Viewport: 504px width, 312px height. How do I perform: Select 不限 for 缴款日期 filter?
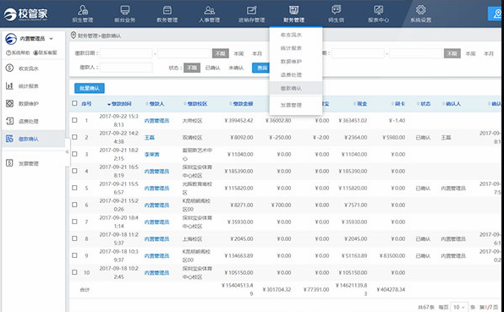pyautogui.click(x=220, y=53)
